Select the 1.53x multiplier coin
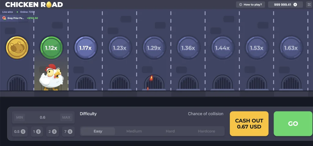The width and height of the screenshot is (313, 146). point(257,48)
